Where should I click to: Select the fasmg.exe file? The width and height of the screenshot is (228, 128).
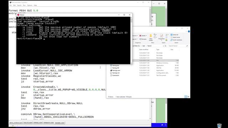click(x=116, y=65)
